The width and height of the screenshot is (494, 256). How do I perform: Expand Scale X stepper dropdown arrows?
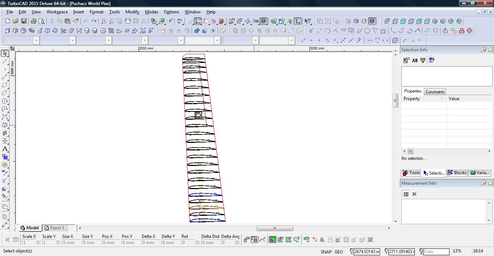(38, 243)
